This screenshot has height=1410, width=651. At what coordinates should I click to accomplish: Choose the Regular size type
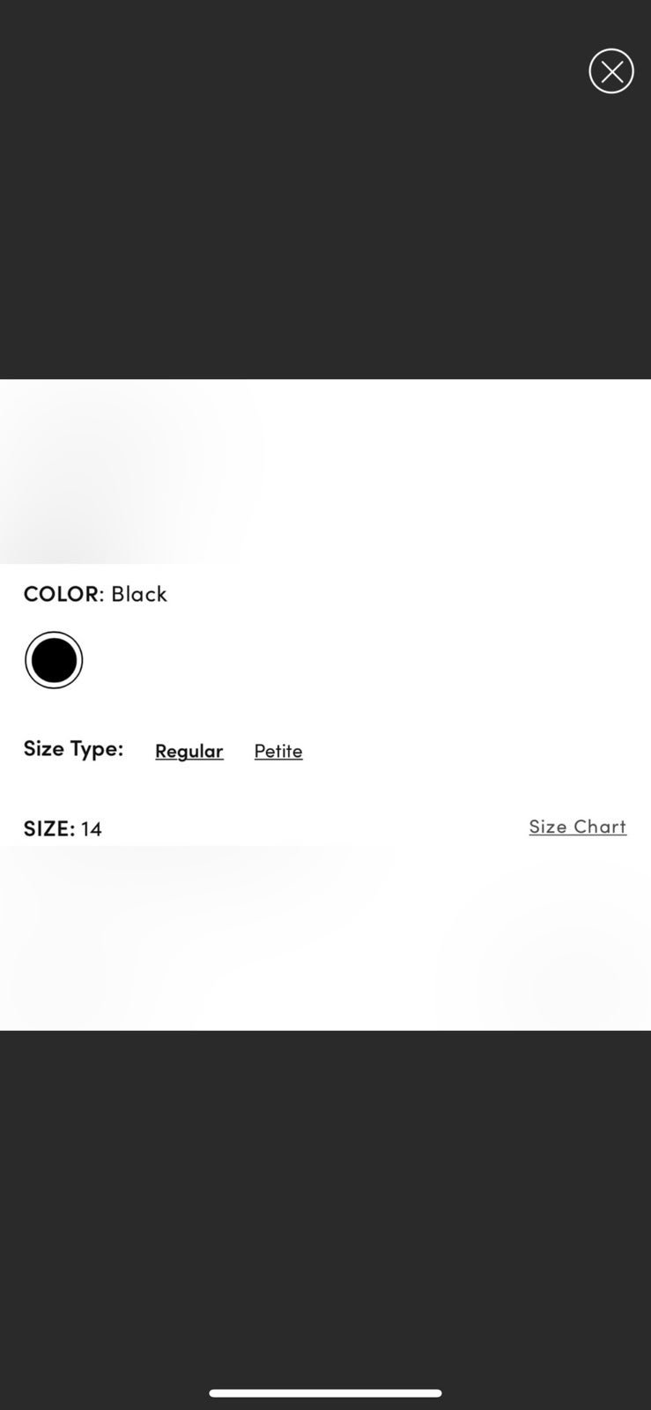[189, 750]
